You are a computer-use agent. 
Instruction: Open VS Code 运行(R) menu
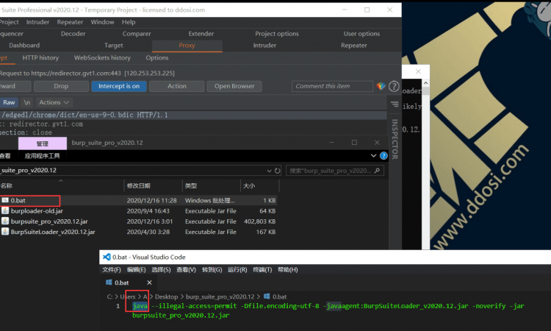tap(237, 270)
